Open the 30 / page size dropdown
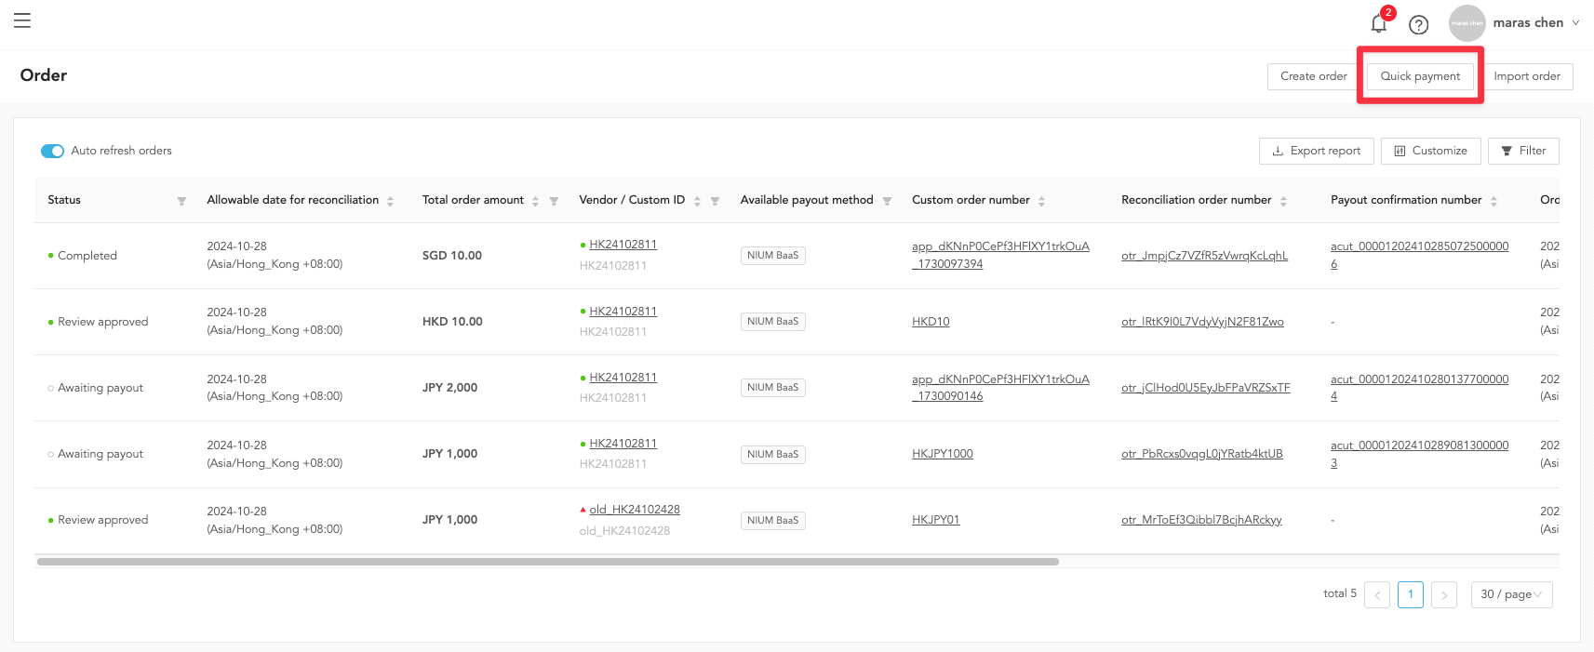Image resolution: width=1594 pixels, height=652 pixels. click(1511, 594)
